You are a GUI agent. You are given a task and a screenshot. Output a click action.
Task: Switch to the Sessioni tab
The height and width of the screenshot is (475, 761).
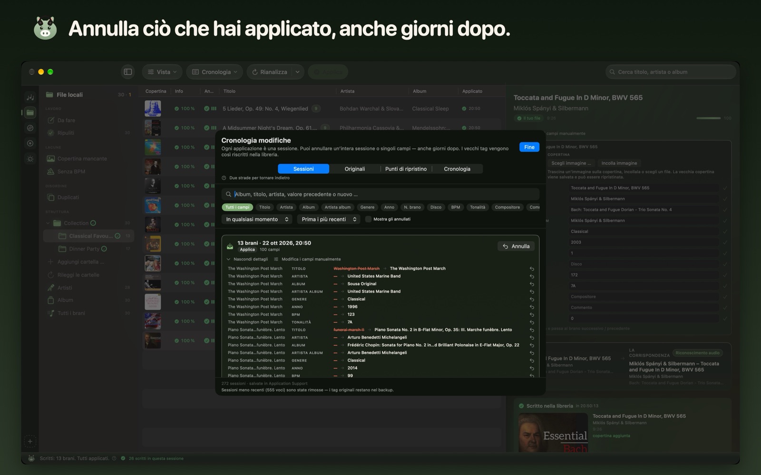tap(303, 169)
